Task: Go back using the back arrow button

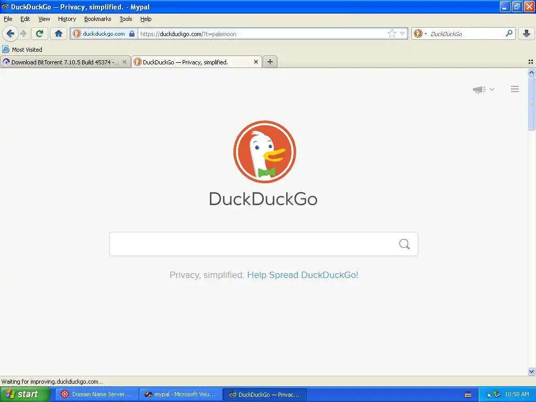Action: 10,33
